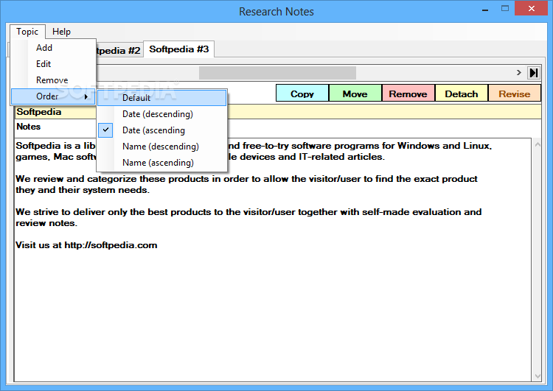The image size is (553, 391).
Task: Open the Topic menu
Action: (x=27, y=32)
